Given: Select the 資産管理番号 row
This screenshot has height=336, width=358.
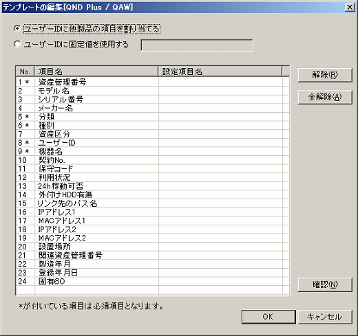Looking at the screenshot, I should pos(149,82).
